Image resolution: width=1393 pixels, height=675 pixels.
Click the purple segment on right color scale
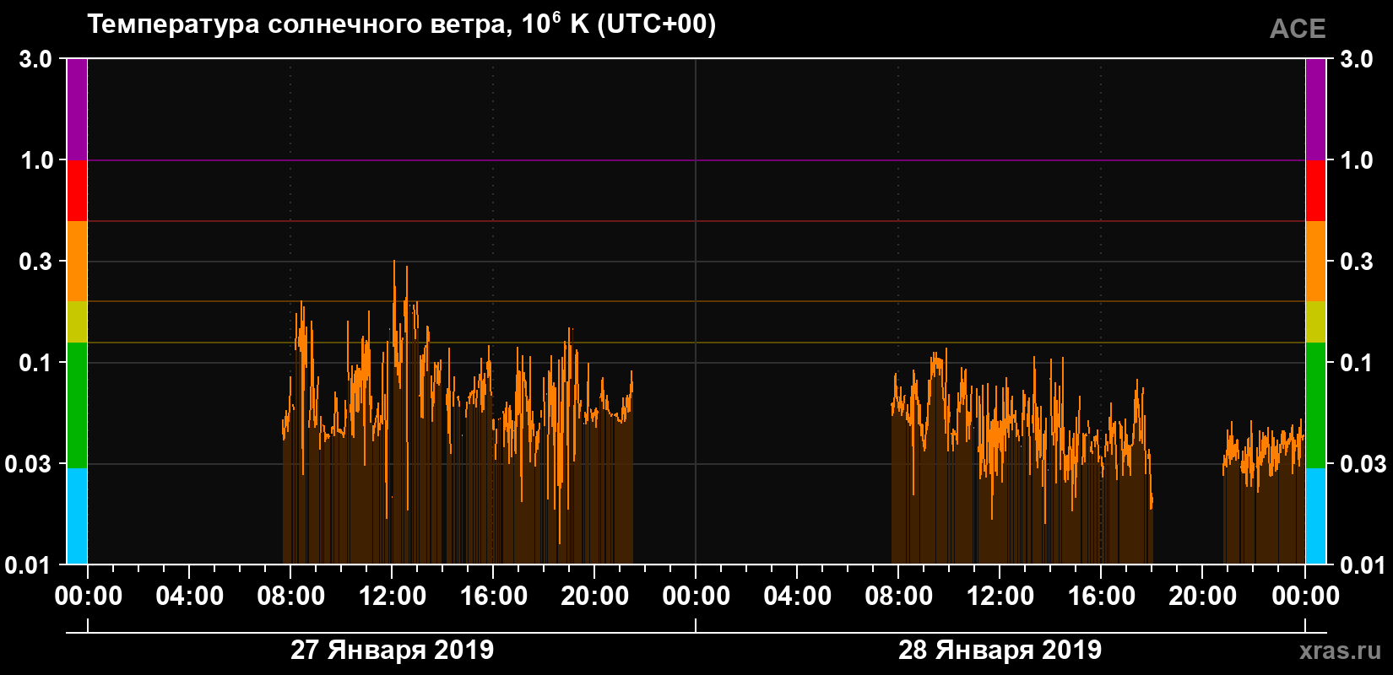1316,110
